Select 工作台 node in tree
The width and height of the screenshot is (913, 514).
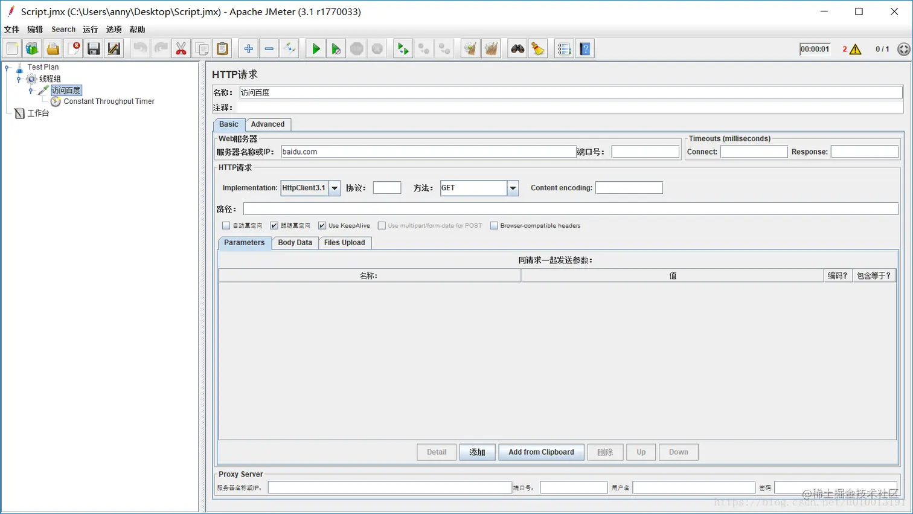click(x=38, y=113)
